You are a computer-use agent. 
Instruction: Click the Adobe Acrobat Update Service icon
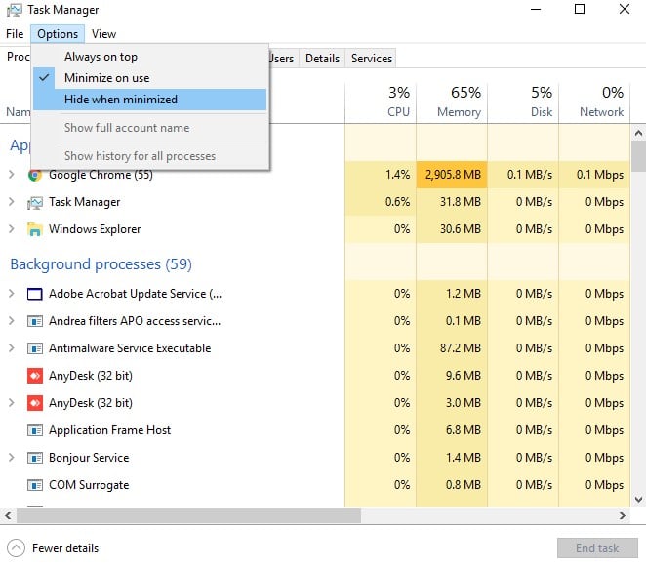pyautogui.click(x=35, y=294)
